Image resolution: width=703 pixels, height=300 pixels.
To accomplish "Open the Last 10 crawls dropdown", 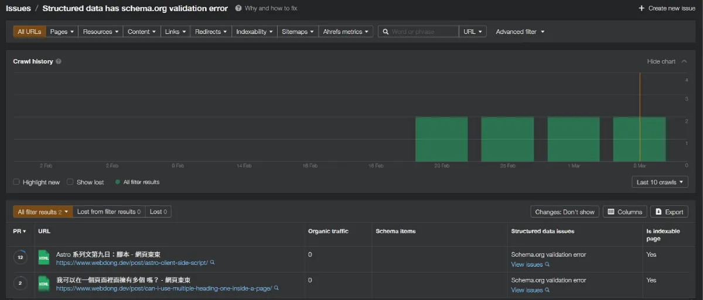I will click(x=660, y=182).
